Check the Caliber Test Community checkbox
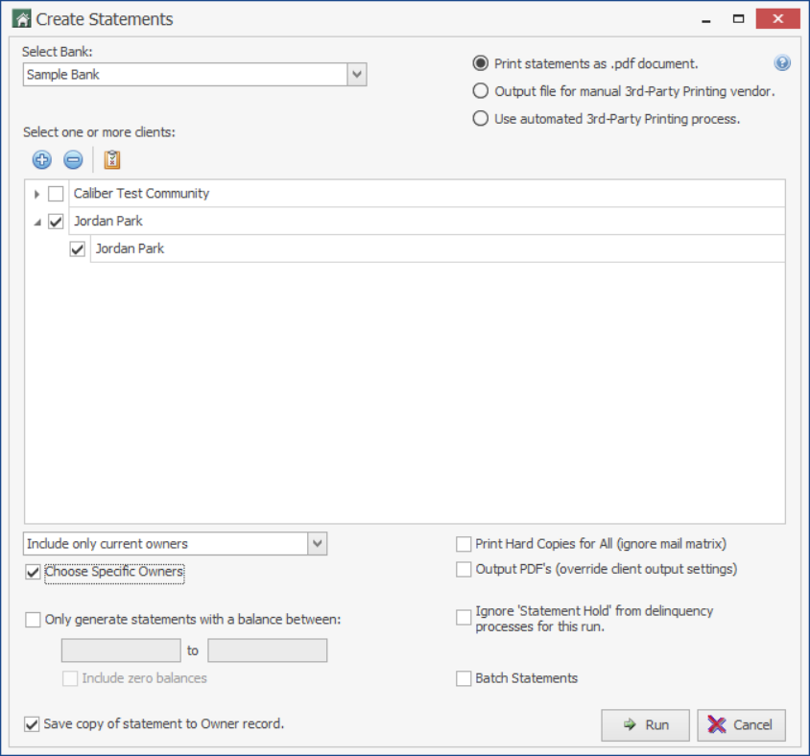Image resolution: width=810 pixels, height=756 pixels. tap(56, 194)
